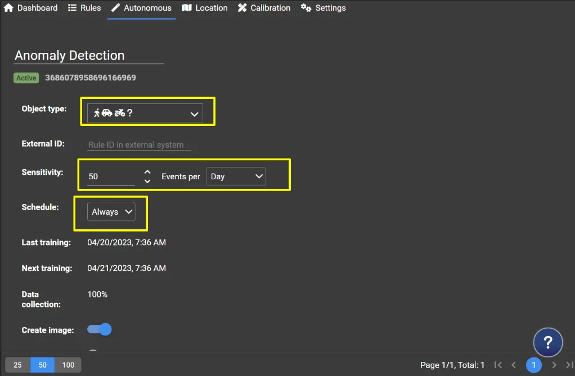Open the Schedule Always dropdown
The width and height of the screenshot is (575, 376).
(x=111, y=211)
